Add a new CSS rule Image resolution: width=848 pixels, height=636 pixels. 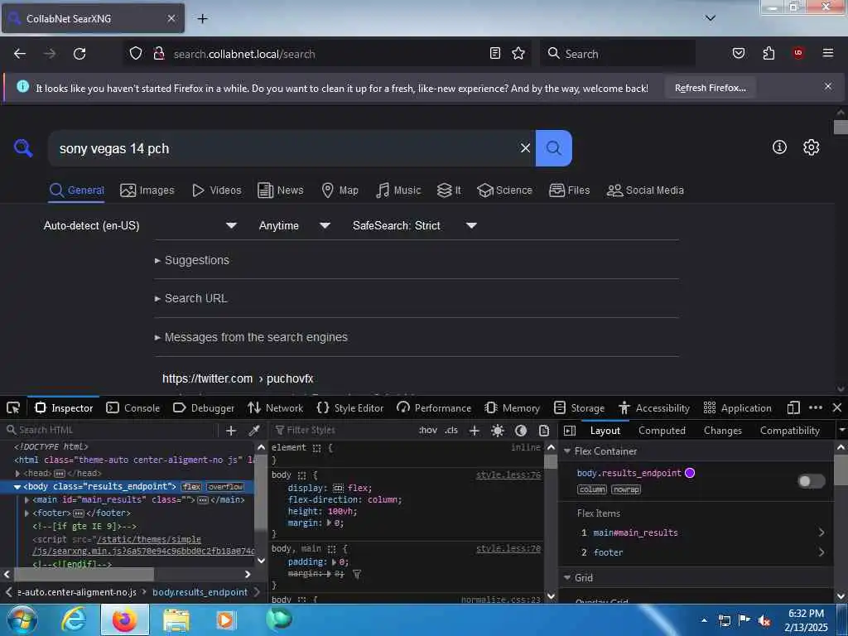[x=475, y=431]
